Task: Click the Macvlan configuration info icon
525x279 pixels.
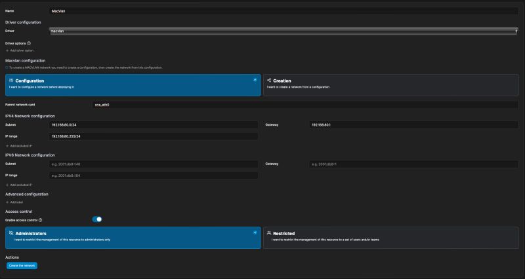Action: click(x=7, y=67)
